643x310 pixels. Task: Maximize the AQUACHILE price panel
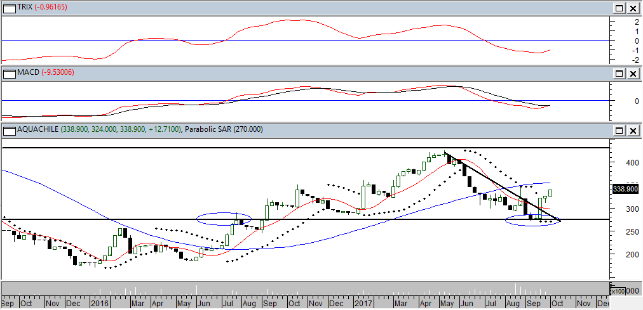pos(619,131)
